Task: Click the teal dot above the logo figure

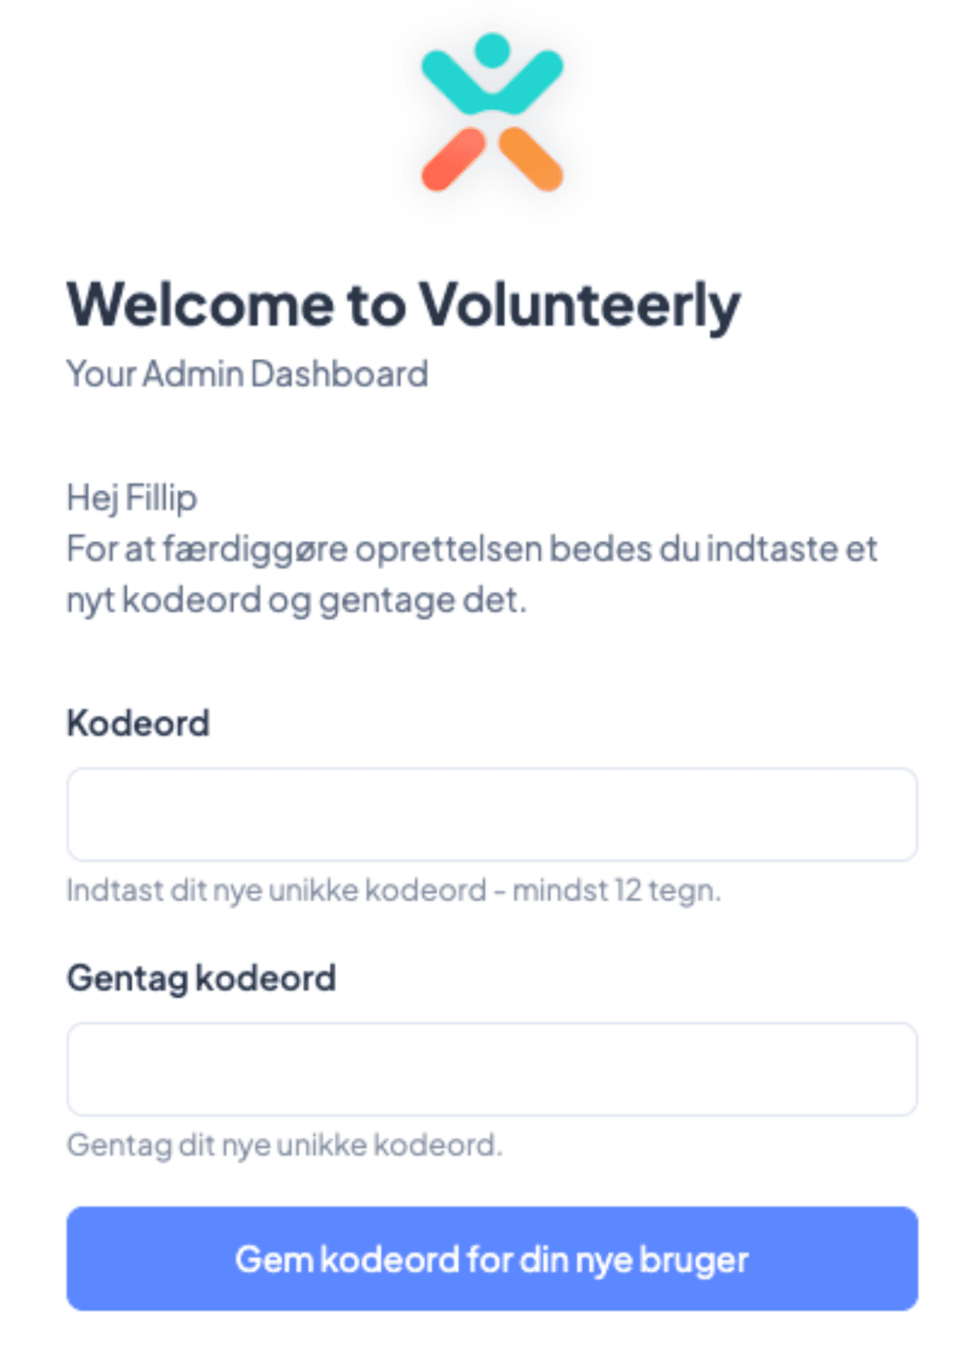Action: [x=493, y=50]
